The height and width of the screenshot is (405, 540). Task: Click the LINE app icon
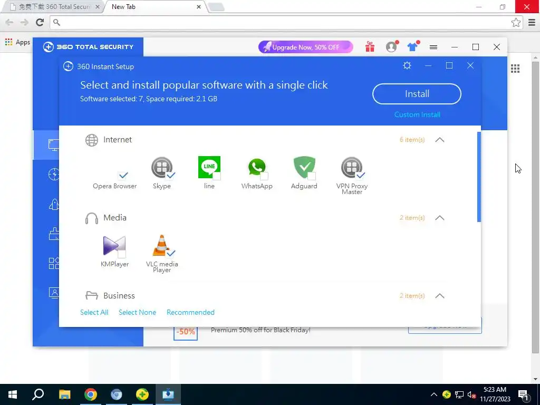209,167
